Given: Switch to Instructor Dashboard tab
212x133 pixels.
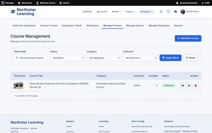Looking at the screenshot, I should tap(24, 26).
